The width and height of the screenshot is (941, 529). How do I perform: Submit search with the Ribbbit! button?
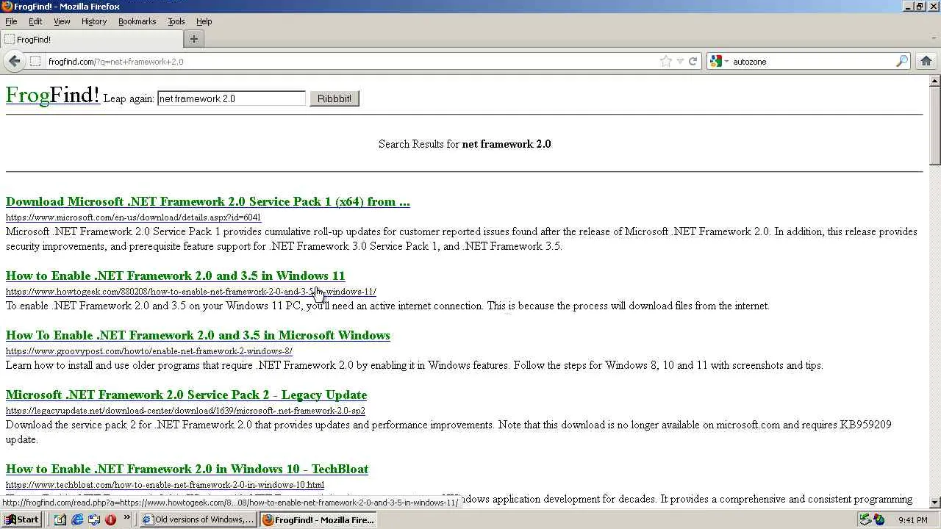(x=334, y=98)
